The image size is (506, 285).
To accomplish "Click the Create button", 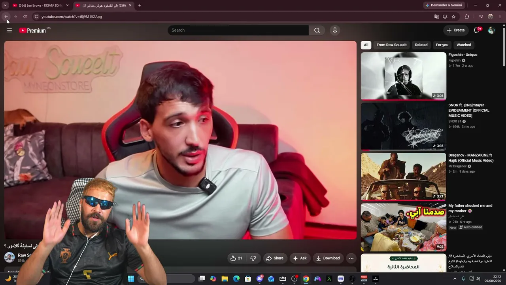I will point(455,30).
